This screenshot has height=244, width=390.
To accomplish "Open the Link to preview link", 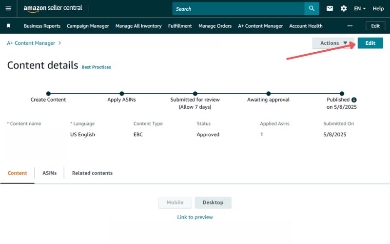I will click(x=195, y=217).
